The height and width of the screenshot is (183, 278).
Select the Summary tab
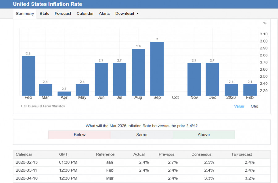pos(25,14)
